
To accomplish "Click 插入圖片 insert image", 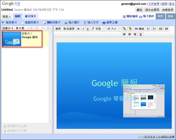I will tap(72, 22).
